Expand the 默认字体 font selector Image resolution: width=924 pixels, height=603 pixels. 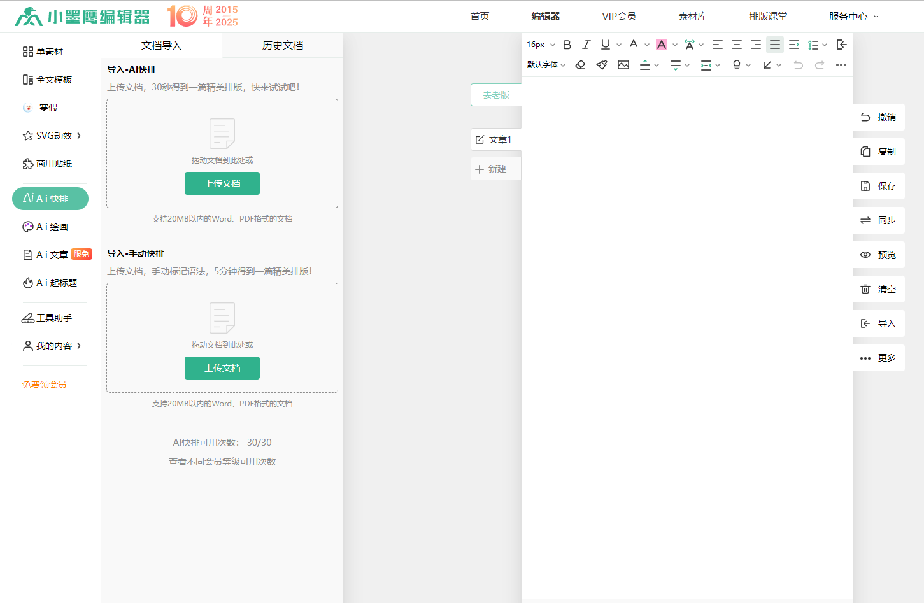[546, 64]
